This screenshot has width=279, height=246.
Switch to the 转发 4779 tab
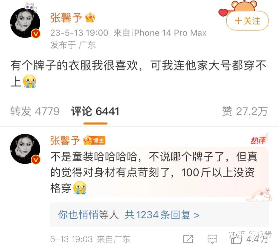click(x=35, y=112)
